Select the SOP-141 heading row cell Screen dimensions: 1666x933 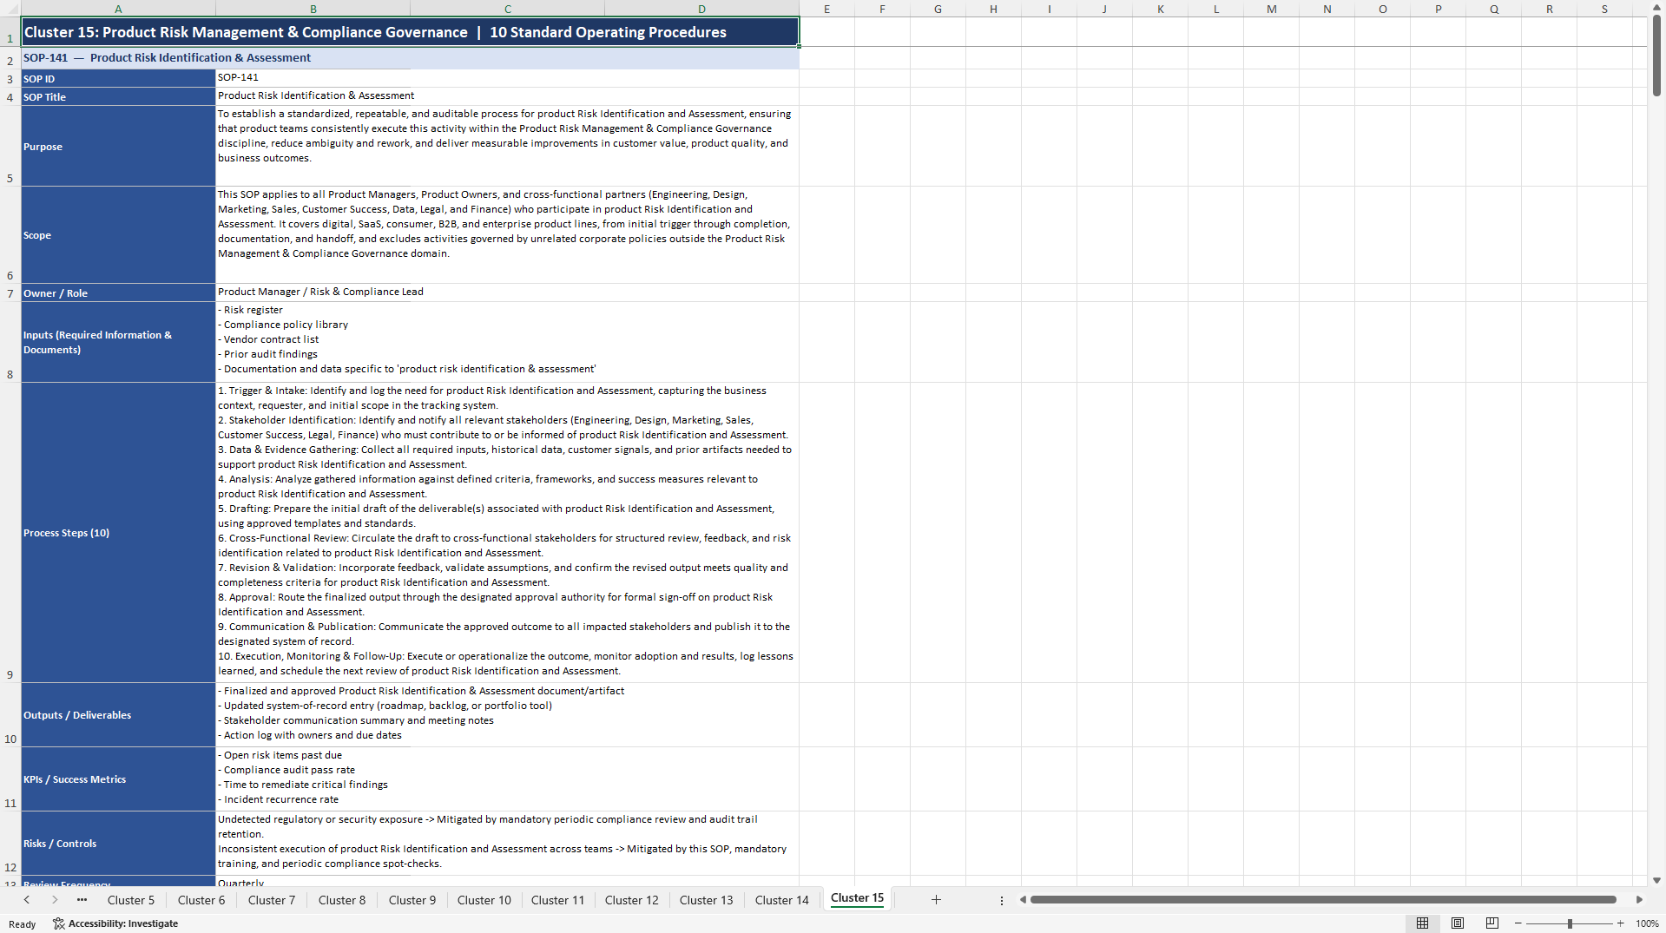tap(410, 58)
